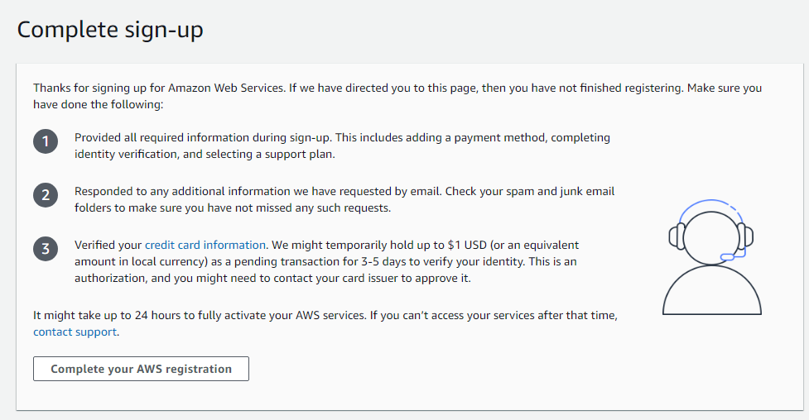Screen dimensions: 809x420
Task: Click the step 2 circle badge
Action: click(x=46, y=195)
